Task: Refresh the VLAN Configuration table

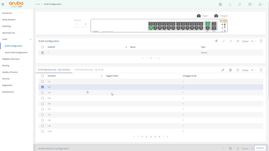Action: tap(238, 41)
